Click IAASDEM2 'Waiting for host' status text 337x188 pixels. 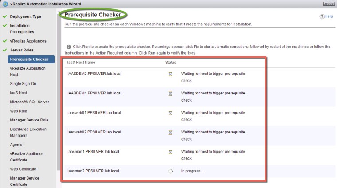tap(213, 77)
